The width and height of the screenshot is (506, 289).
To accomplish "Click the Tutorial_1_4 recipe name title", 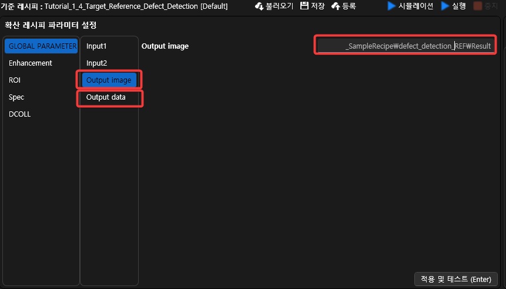I will 136,6.
